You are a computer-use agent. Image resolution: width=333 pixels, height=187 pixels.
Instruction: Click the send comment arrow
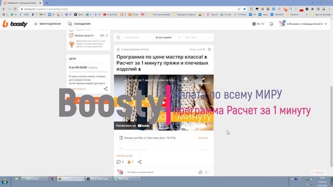(207, 172)
